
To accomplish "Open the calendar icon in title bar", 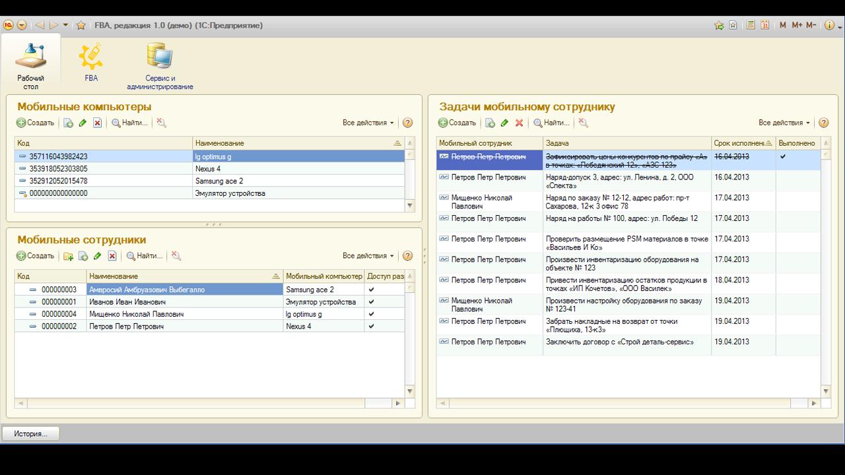I will coord(764,25).
